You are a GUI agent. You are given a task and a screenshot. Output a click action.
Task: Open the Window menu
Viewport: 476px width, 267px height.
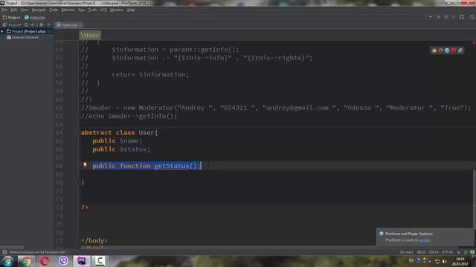click(117, 10)
